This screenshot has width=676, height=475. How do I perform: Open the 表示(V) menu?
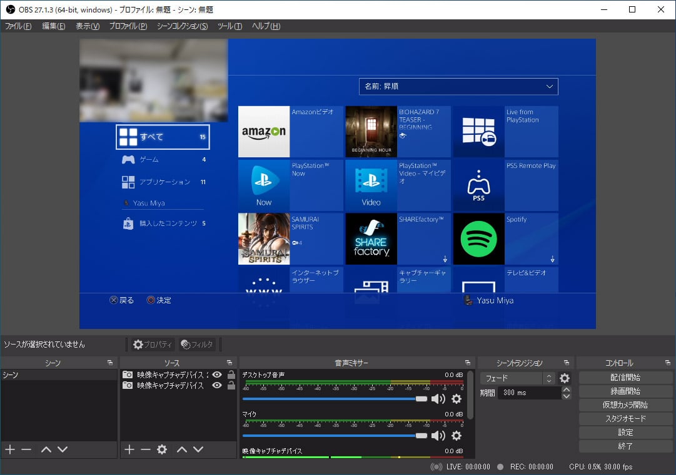88,26
